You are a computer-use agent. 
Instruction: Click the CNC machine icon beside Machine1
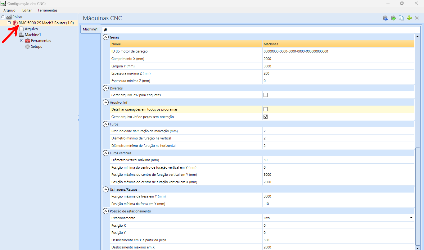coord(21,35)
